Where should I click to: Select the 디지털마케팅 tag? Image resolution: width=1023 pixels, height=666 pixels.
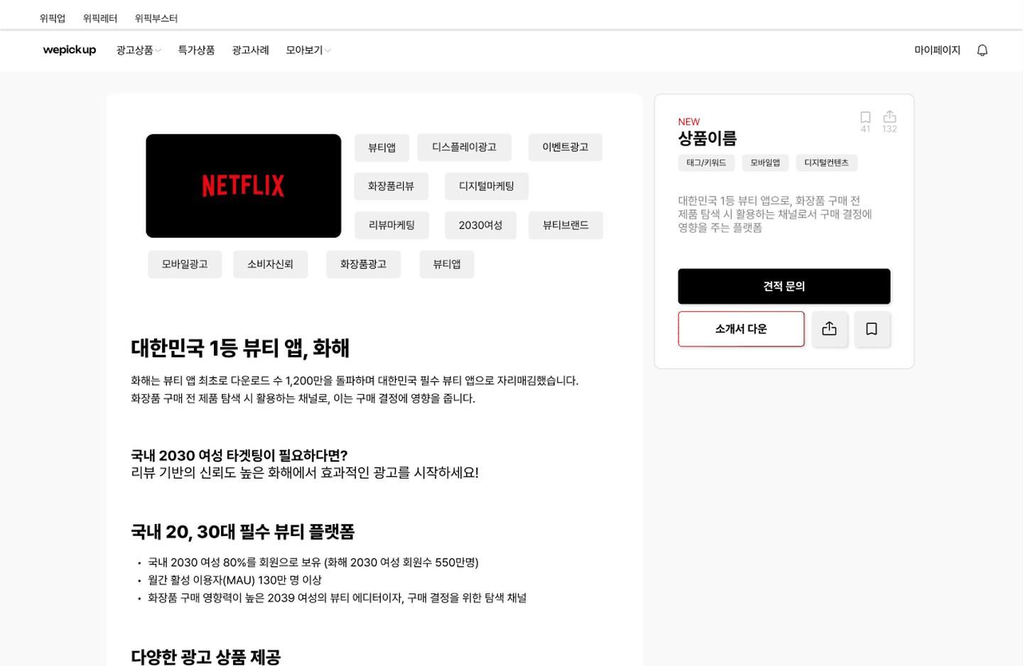tap(487, 186)
